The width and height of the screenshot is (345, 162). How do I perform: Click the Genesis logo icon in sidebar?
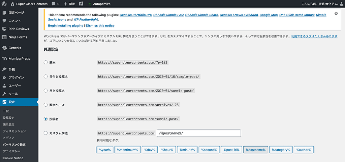point(4,48)
